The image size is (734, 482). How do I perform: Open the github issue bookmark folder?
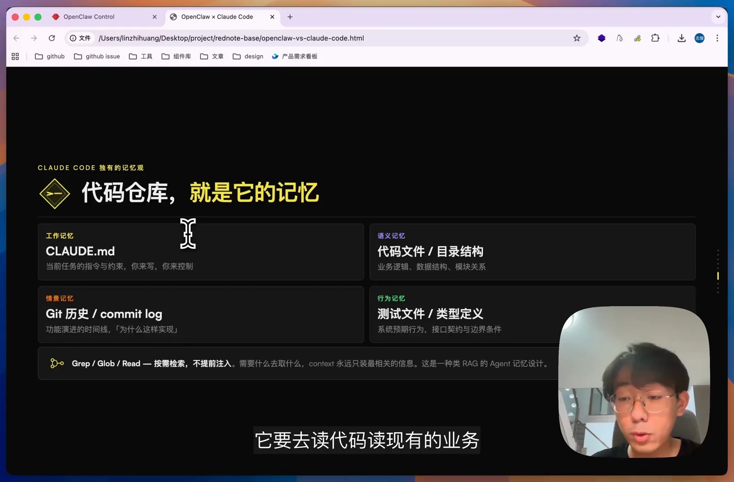97,56
